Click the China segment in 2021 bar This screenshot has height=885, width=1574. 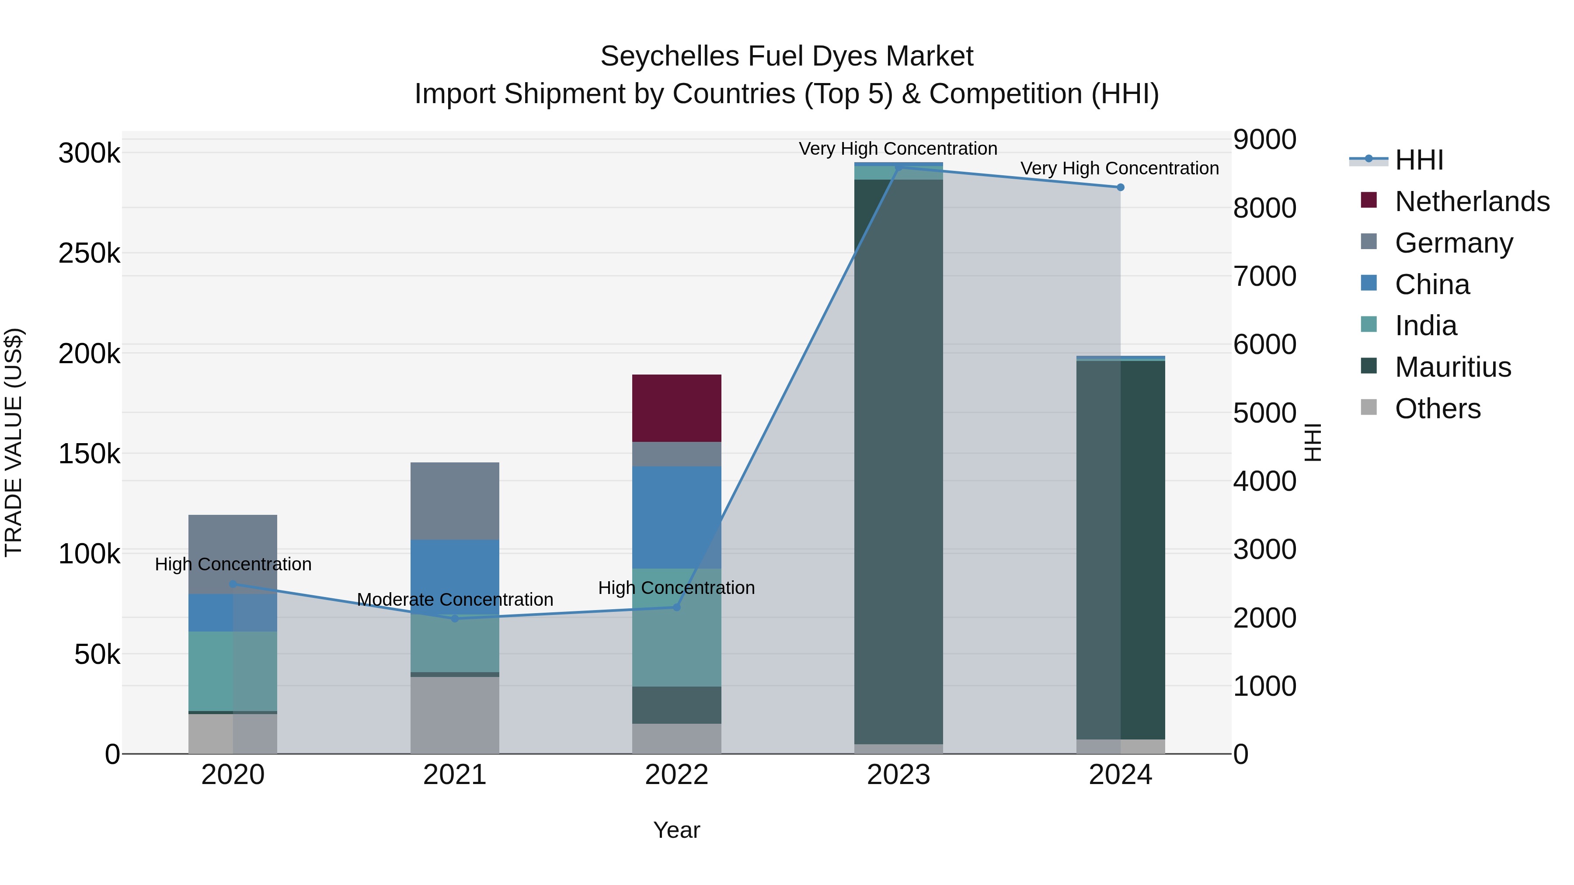click(x=455, y=577)
